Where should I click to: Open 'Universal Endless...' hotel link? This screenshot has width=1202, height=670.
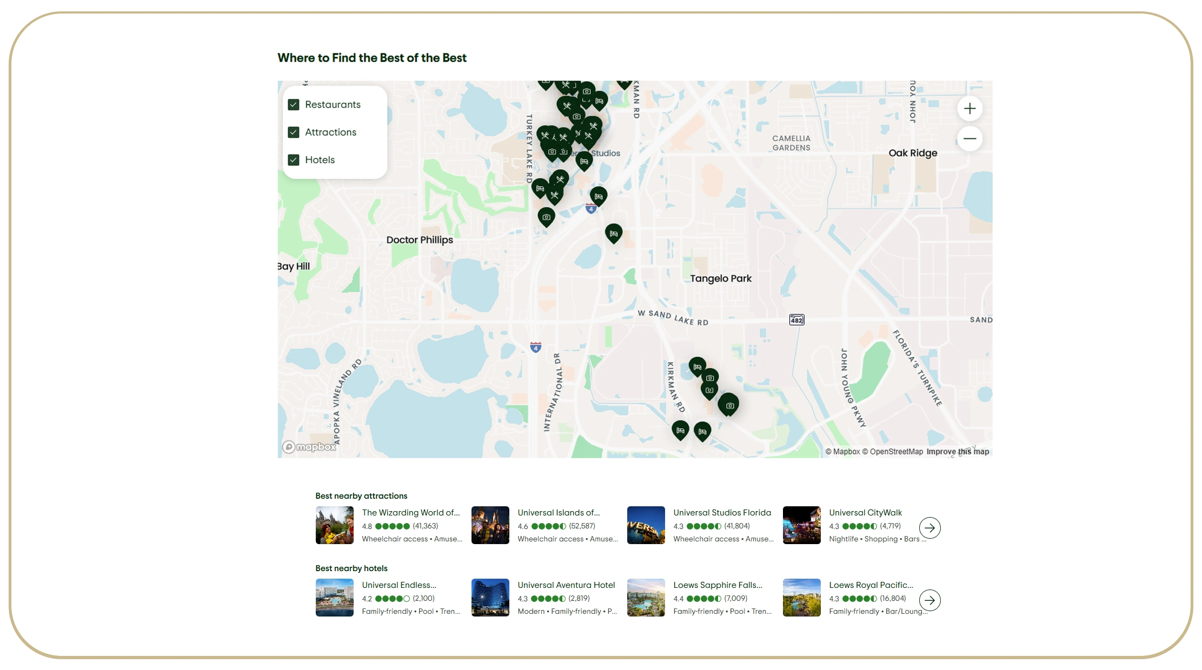tap(399, 585)
